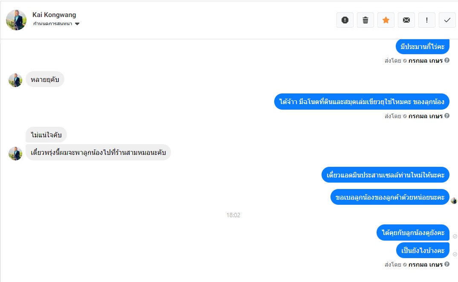Viewport: 458px width, 282px height.
Task: Click the spam report exclamation circle icon
Action: (345, 20)
